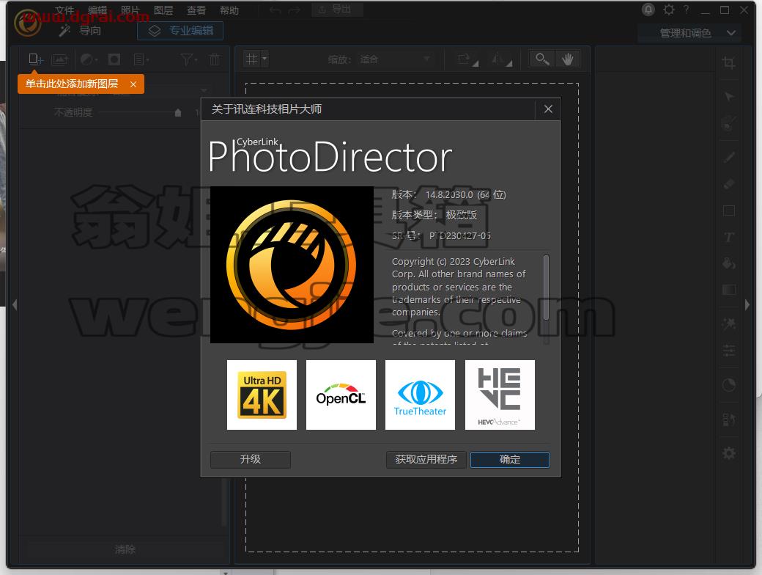Open the 编辑 menu
Screen dimensions: 762x575
pyautogui.click(x=97, y=10)
